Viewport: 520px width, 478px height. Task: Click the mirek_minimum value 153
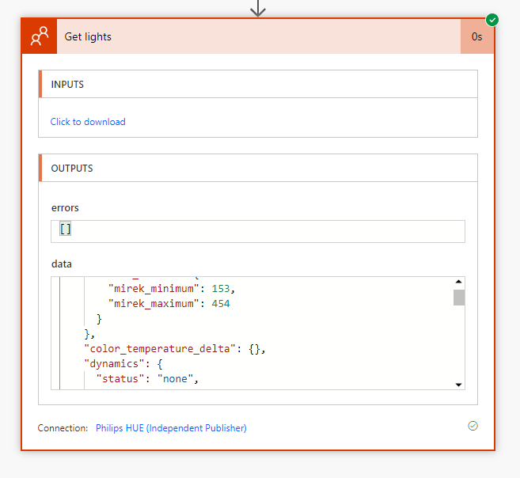(222, 288)
